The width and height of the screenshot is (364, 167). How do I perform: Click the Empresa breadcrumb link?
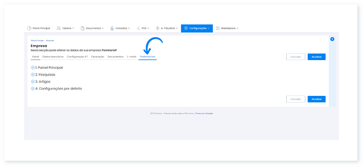coord(50,40)
